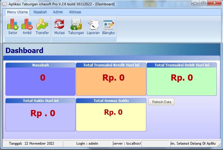Click the window title bar text
The height and width of the screenshot is (150, 223).
click(62, 4)
